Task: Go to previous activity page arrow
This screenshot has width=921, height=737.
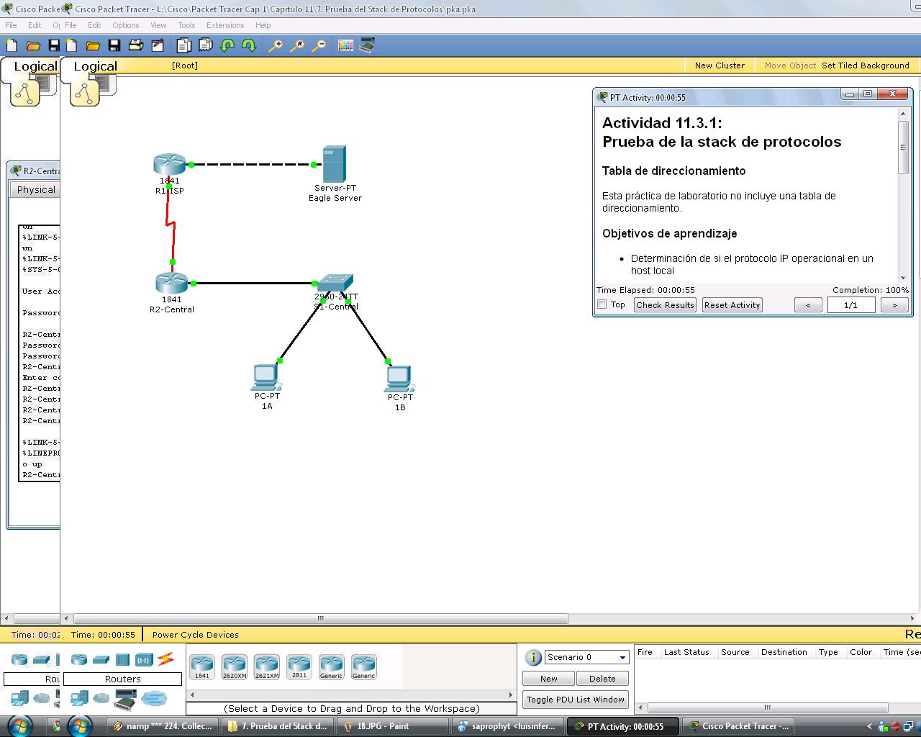Action: click(x=808, y=305)
